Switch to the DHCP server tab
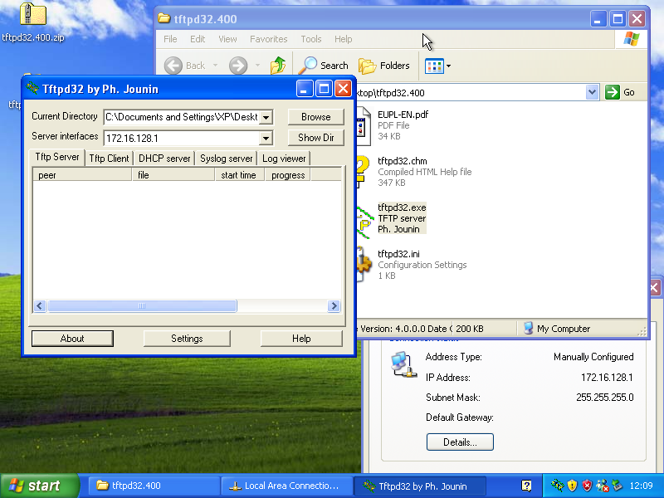The image size is (664, 498). coord(164,159)
